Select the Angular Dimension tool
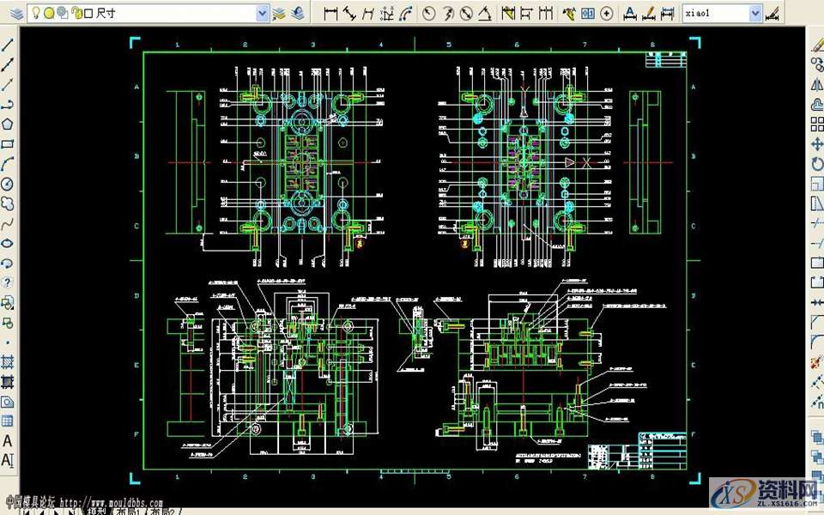 coord(485,13)
